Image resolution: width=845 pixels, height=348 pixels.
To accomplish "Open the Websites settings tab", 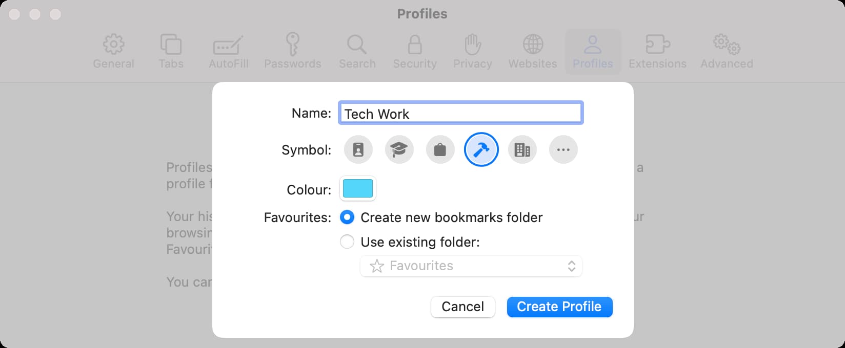I will click(532, 52).
